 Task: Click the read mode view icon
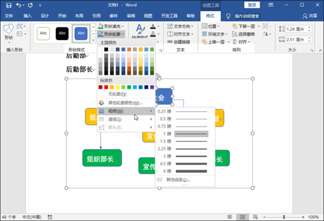tap(230, 217)
